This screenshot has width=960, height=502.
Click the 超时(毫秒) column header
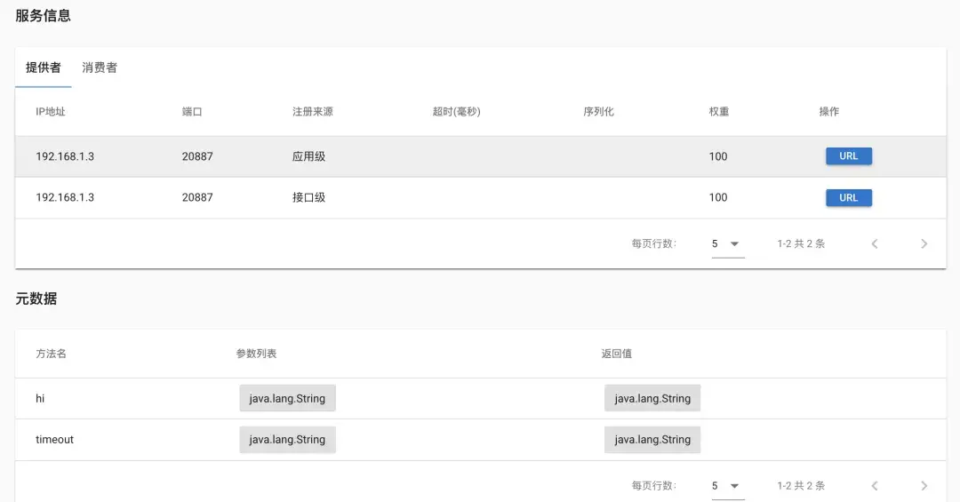pos(456,111)
